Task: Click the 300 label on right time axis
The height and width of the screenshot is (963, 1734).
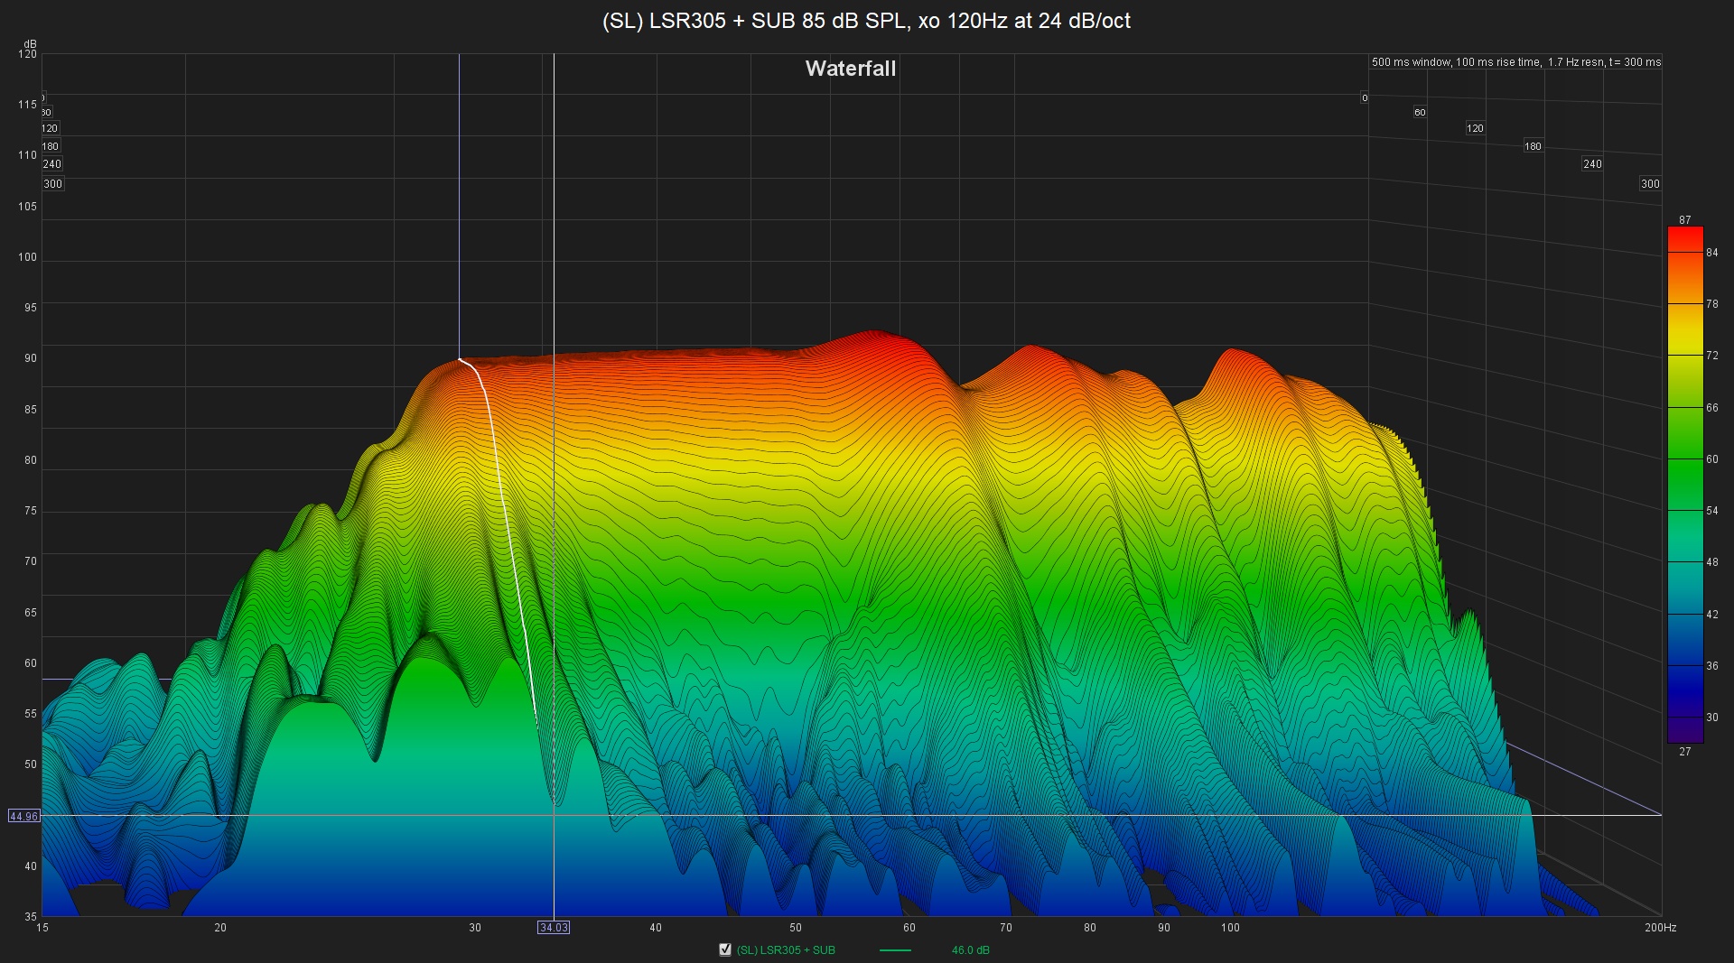Action: point(1650,184)
